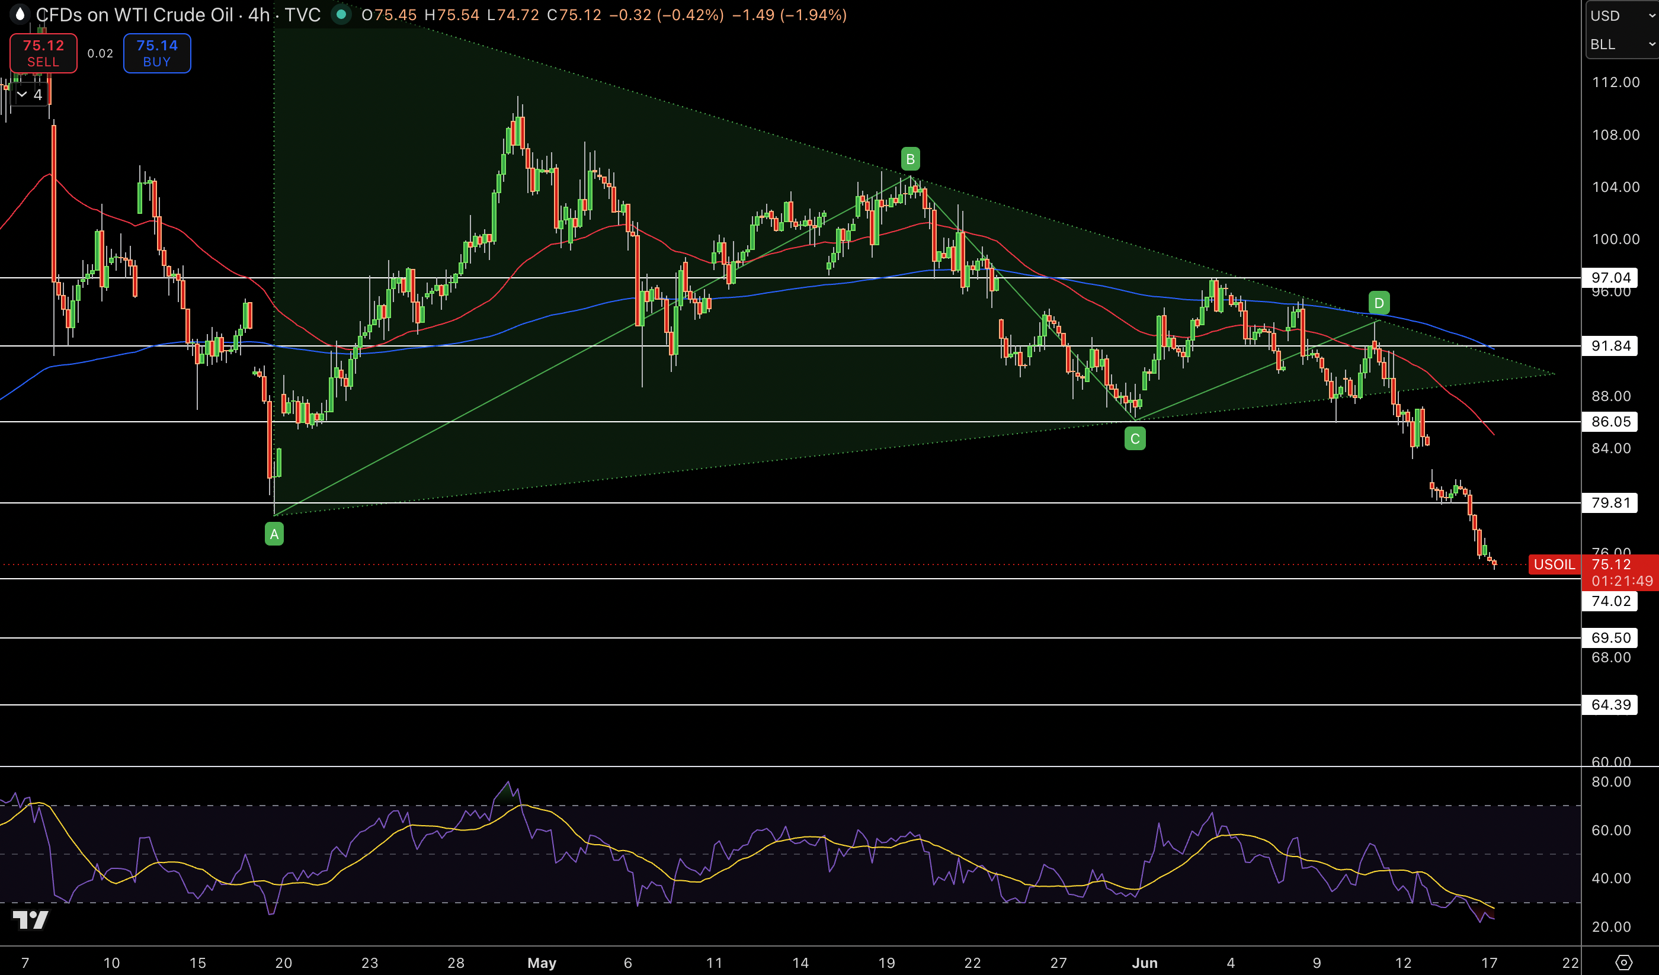This screenshot has width=1659, height=975.
Task: Click the green market status dot
Action: point(340,14)
